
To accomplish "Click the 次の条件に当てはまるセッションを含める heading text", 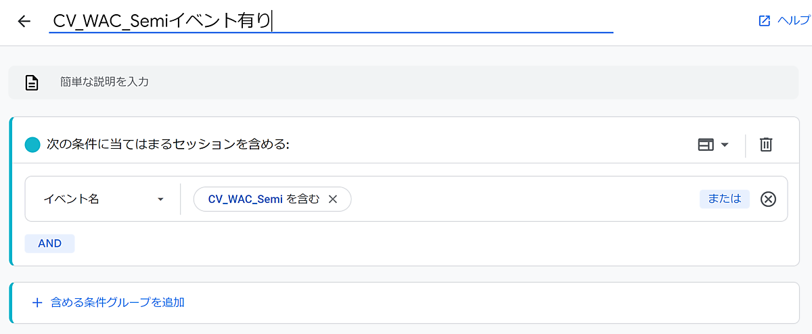I will click(168, 145).
